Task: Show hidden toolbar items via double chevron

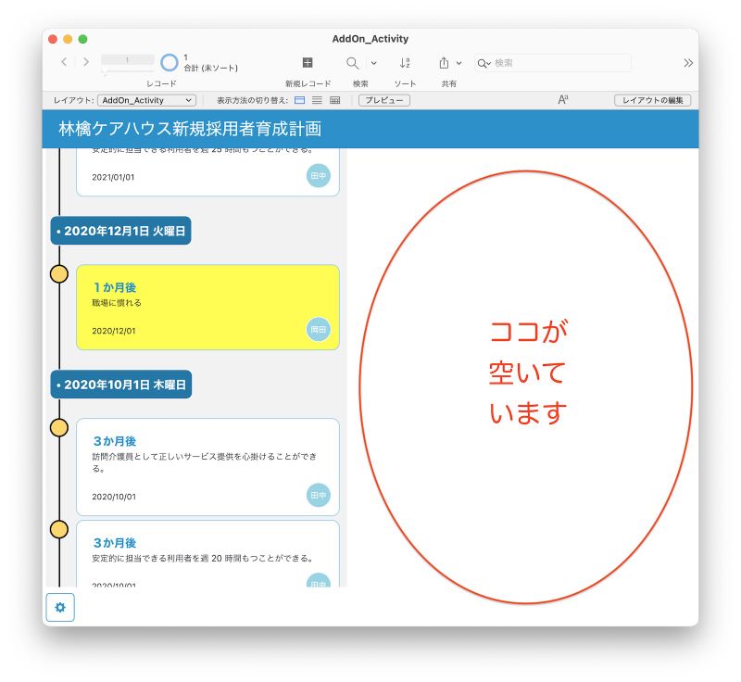Action: (688, 63)
